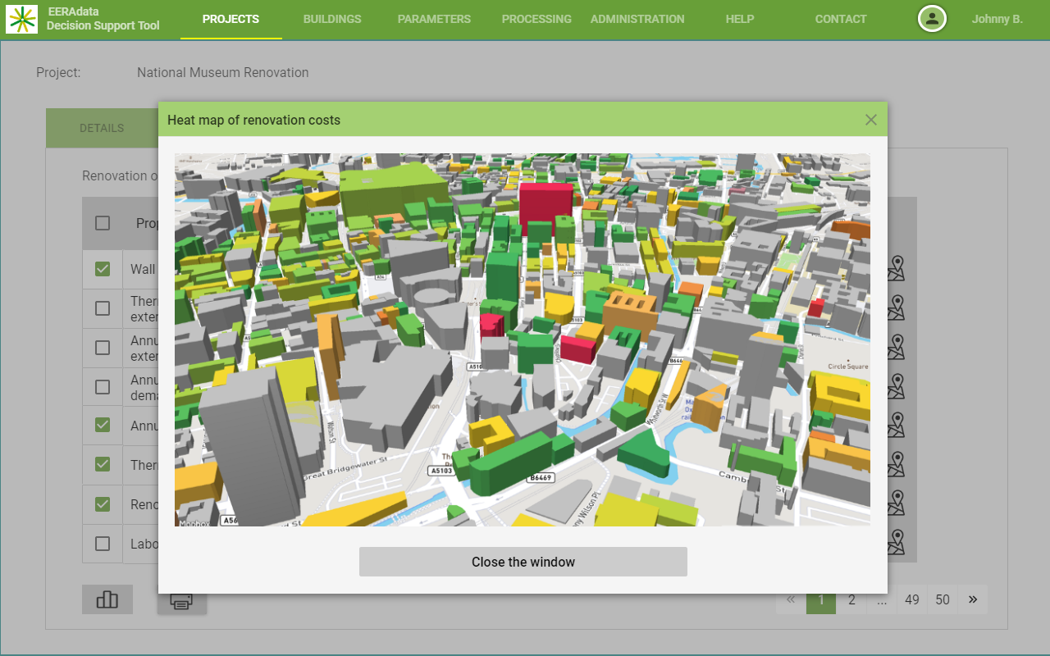Toggle the select-all checkbox in table header
The height and width of the screenshot is (656, 1050).
tap(103, 223)
